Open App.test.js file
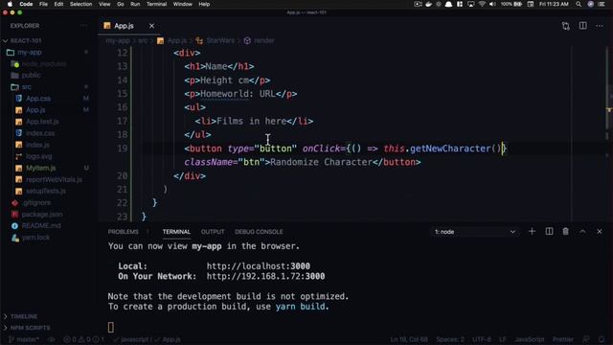The height and width of the screenshot is (345, 613). (x=42, y=122)
